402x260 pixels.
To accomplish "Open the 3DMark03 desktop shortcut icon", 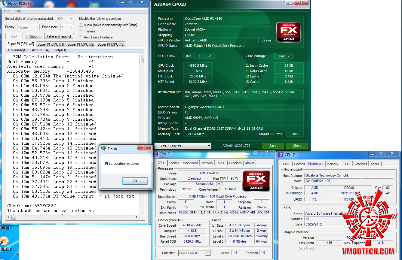I will (4, 241).
